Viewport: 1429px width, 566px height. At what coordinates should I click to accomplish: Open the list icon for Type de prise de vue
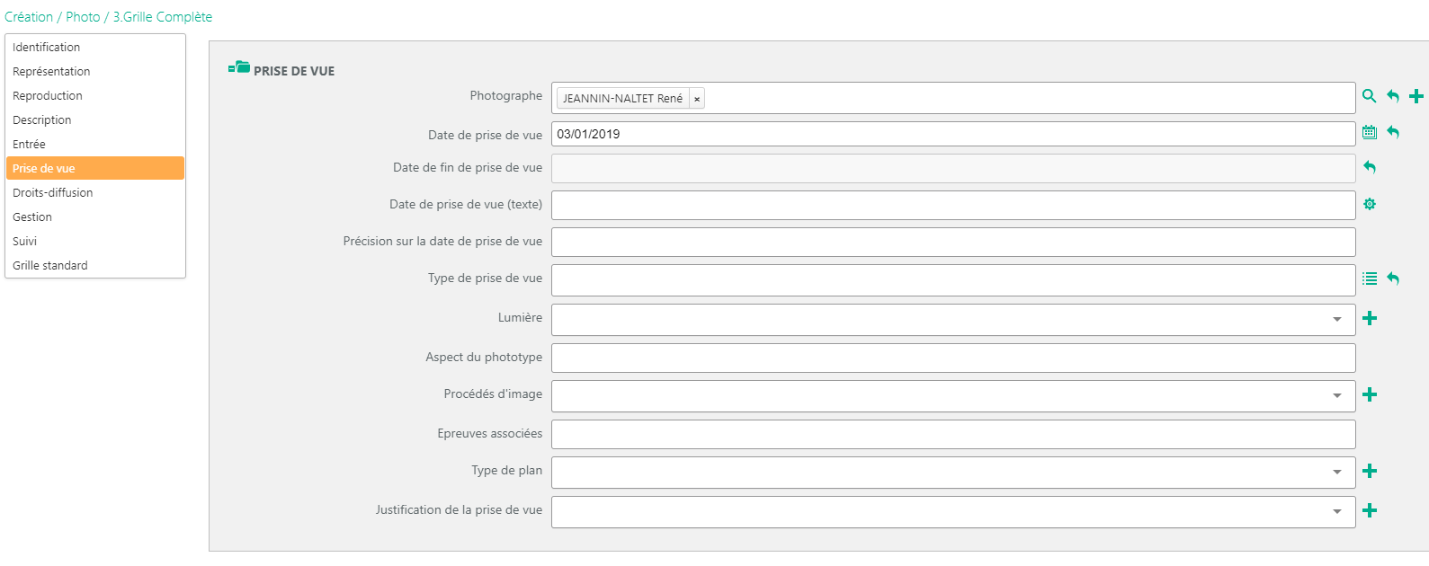pos(1370,279)
